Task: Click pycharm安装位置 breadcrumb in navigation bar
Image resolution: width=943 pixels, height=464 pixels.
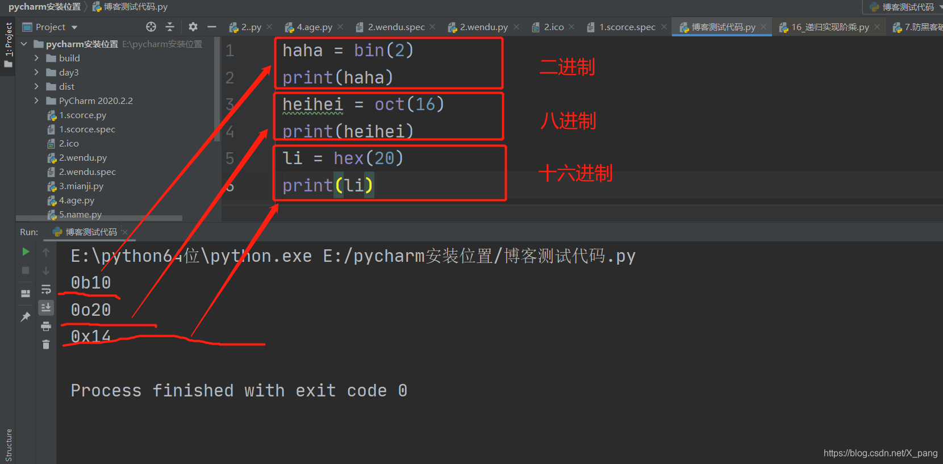Action: pos(44,7)
